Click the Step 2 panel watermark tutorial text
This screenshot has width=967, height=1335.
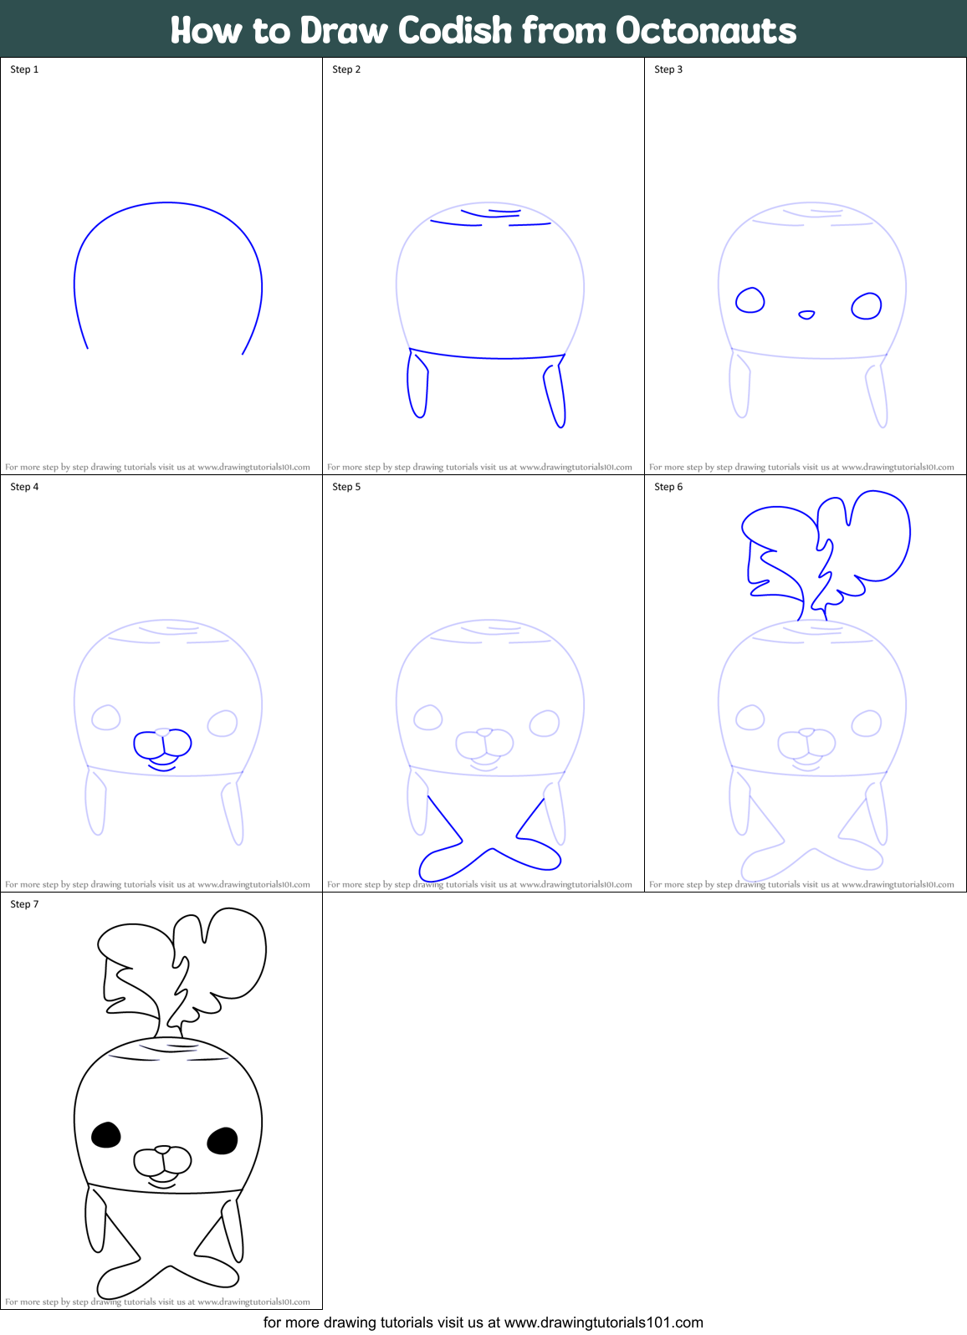click(479, 467)
